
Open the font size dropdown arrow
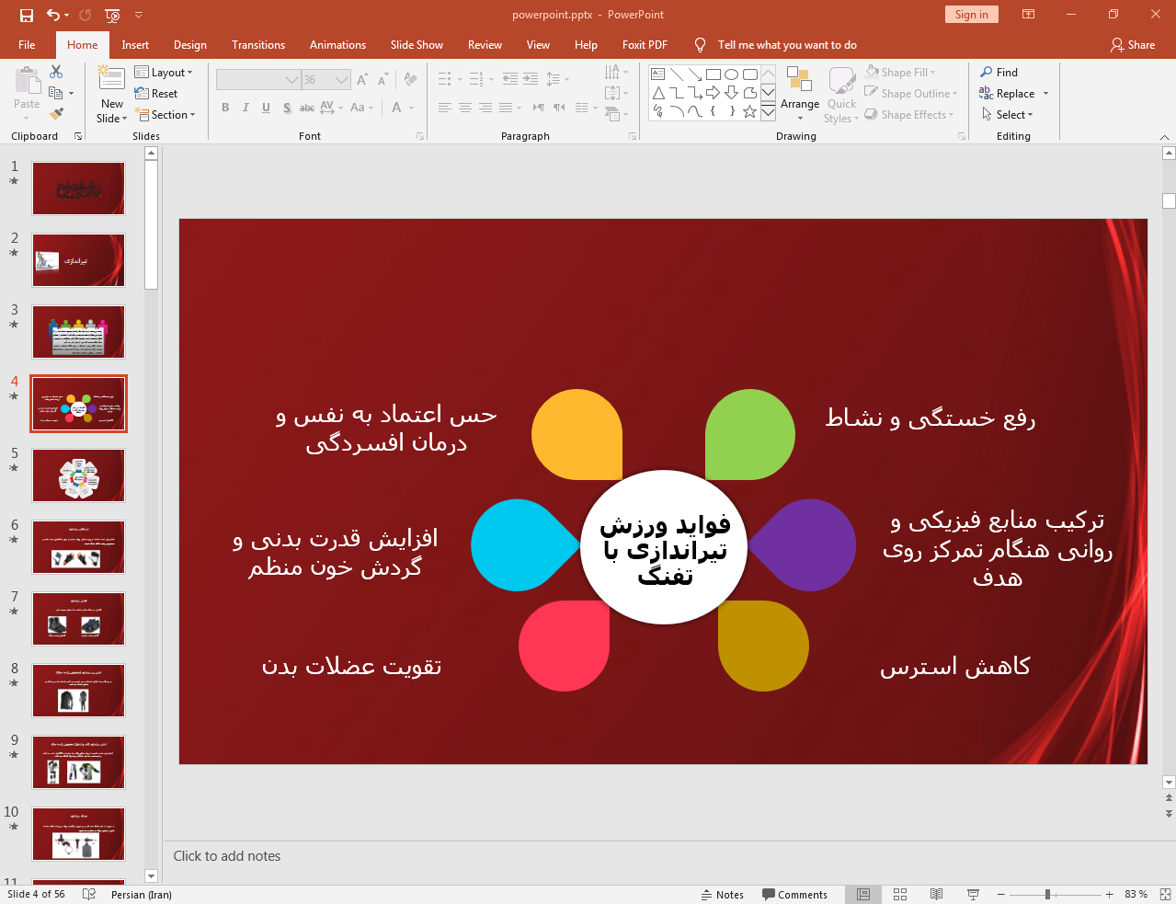click(x=342, y=80)
